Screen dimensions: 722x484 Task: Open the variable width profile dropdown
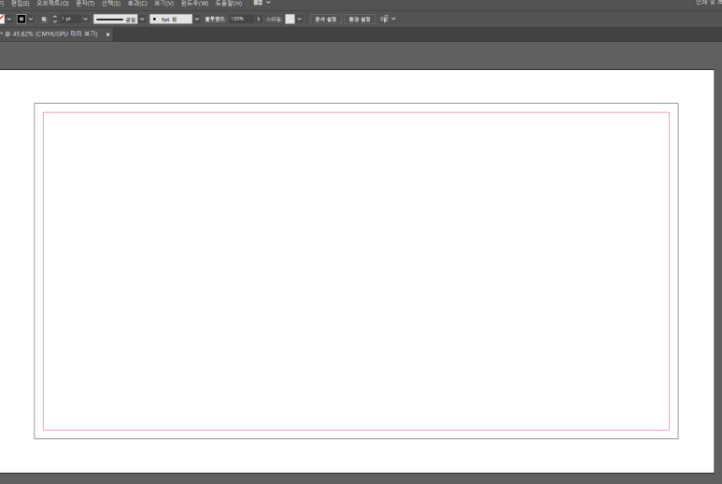(143, 19)
